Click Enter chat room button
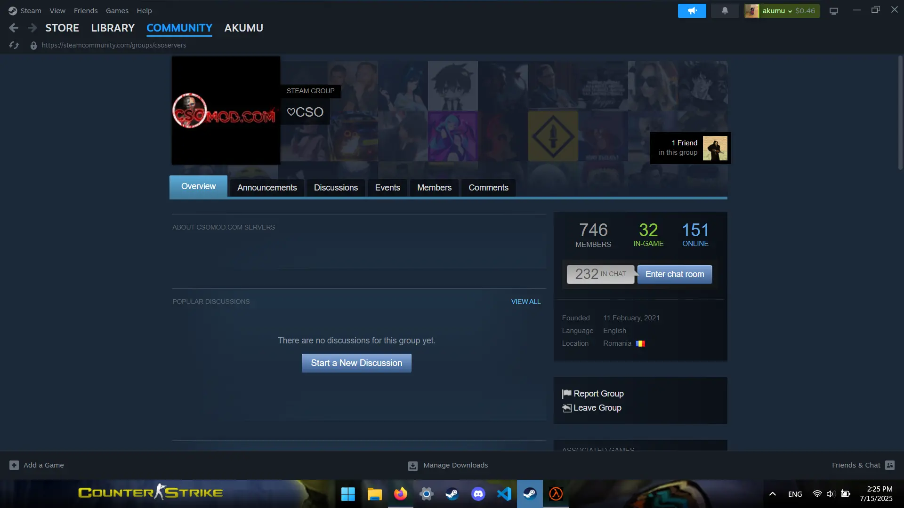This screenshot has height=508, width=904. coord(675,274)
